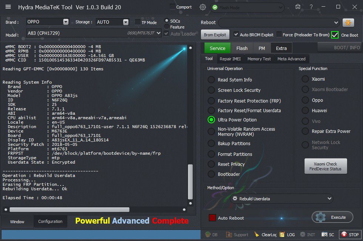Open the Storage dropdown
363x241 pixels.
pyautogui.click(x=126, y=22)
